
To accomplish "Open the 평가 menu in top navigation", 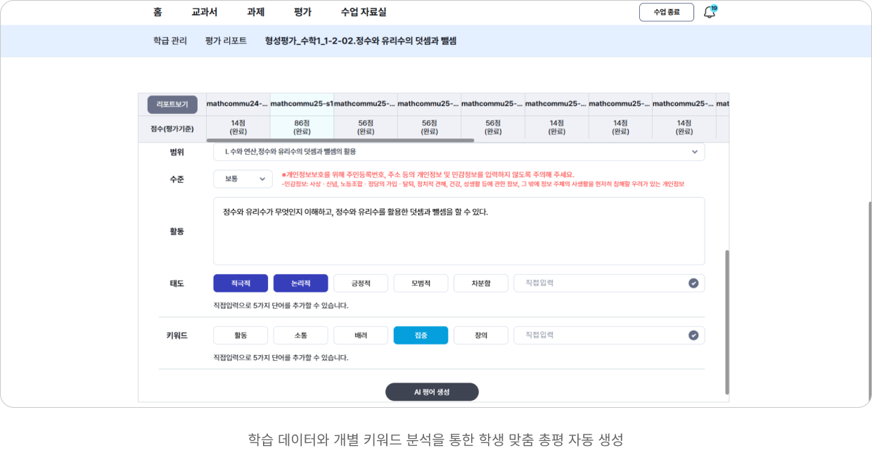I will coord(302,12).
